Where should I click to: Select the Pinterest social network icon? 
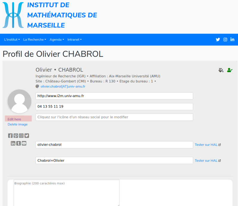16,136
